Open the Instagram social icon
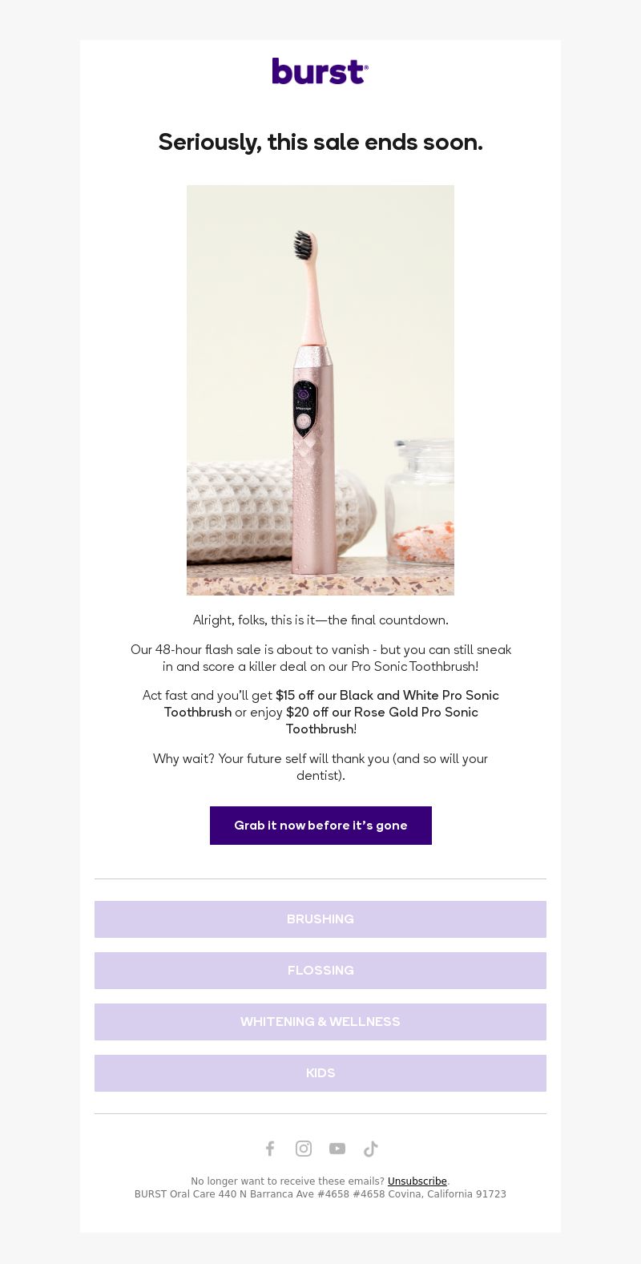Image resolution: width=641 pixels, height=1264 pixels. tap(304, 1149)
